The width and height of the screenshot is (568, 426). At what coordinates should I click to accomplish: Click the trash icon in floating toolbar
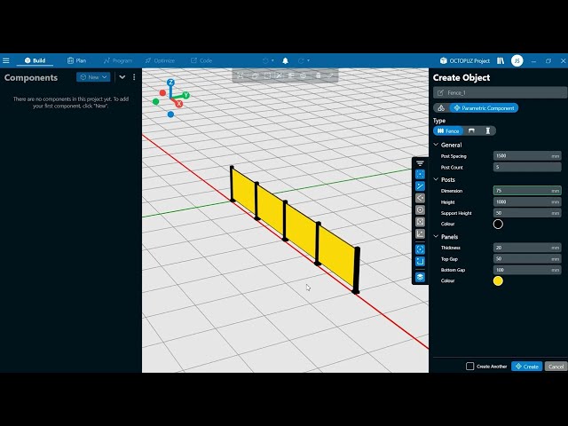318,75
